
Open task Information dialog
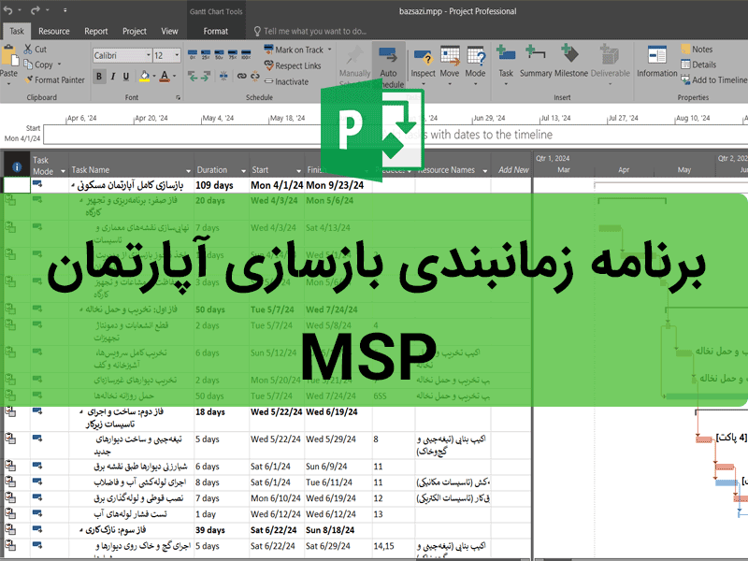[x=656, y=59]
